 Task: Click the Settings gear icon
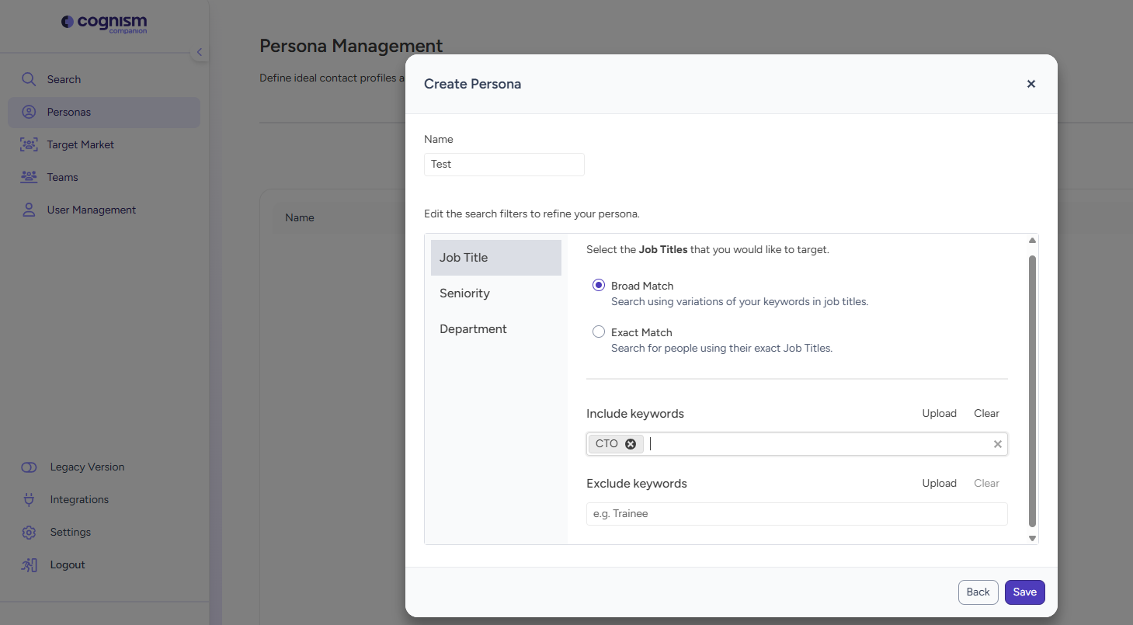coord(29,533)
